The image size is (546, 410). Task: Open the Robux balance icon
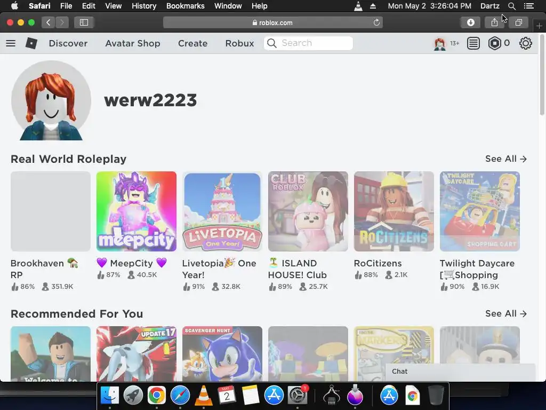tap(494, 44)
